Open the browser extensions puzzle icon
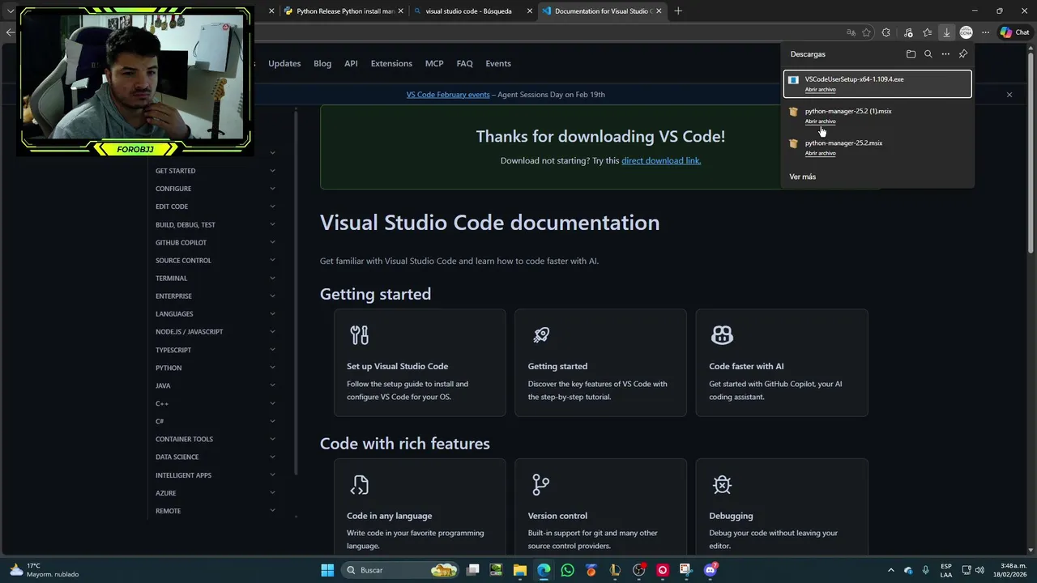The width and height of the screenshot is (1037, 583). click(886, 32)
